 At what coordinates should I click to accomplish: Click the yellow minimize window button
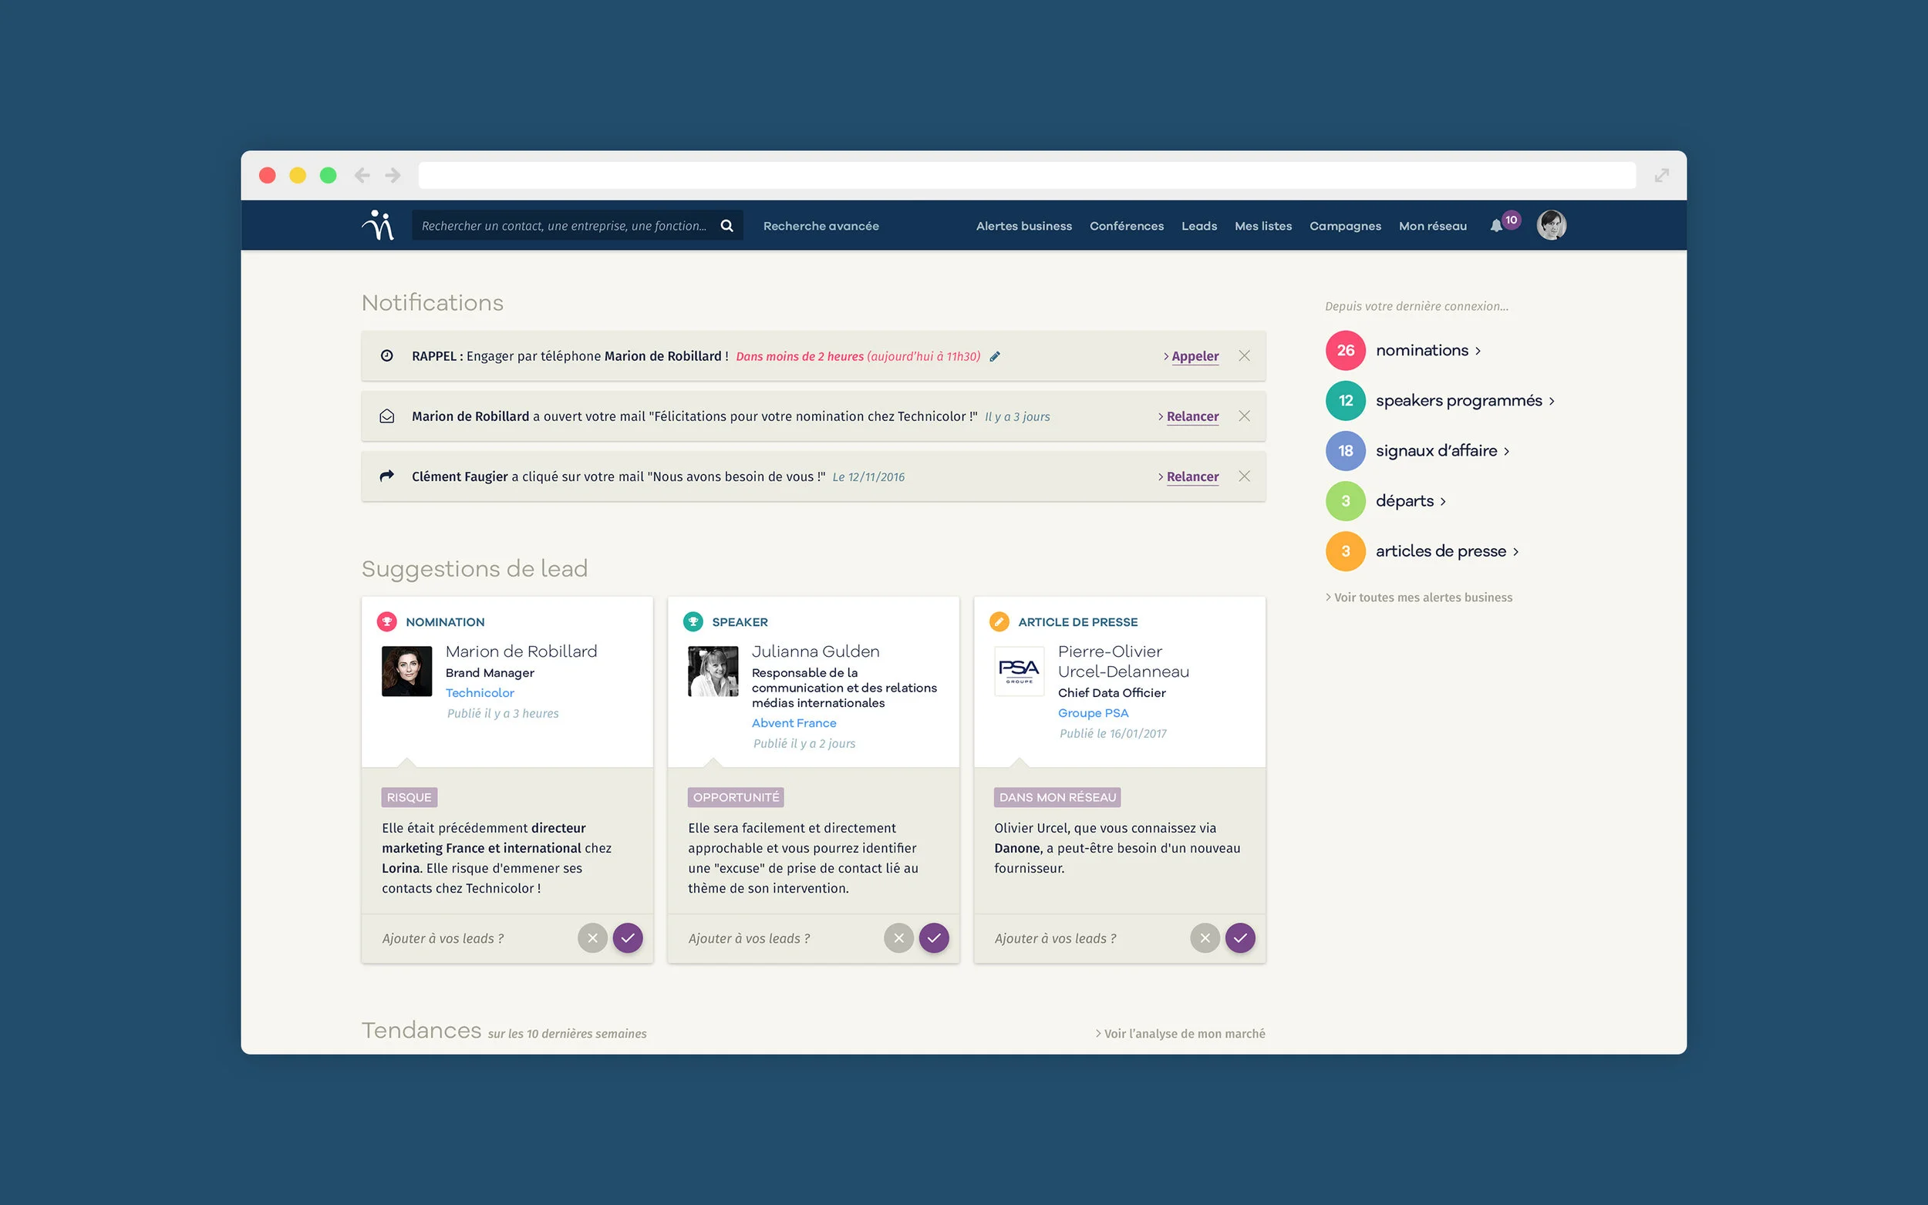(x=297, y=175)
